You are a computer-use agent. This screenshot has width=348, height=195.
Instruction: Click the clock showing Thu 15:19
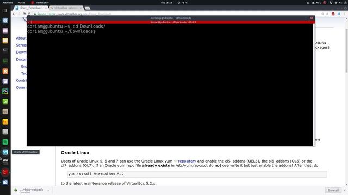click(x=166, y=3)
